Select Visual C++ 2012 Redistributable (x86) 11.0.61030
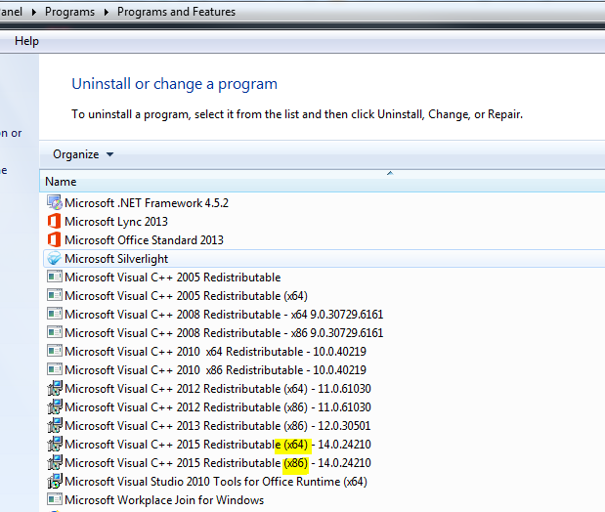 pos(218,407)
